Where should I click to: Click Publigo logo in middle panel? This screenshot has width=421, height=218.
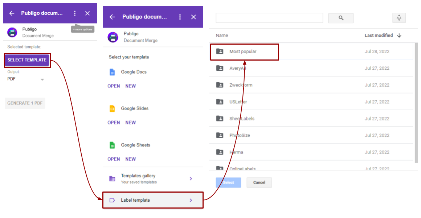point(113,37)
